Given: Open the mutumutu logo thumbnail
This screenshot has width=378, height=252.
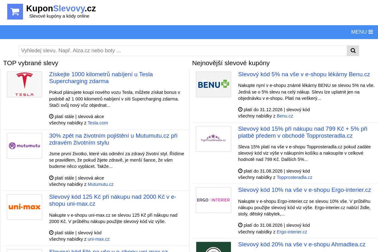Looking at the screenshot, I should (25, 146).
